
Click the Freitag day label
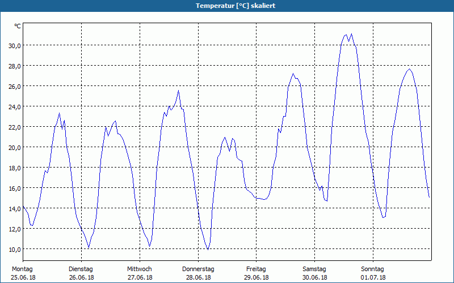pos(256,269)
